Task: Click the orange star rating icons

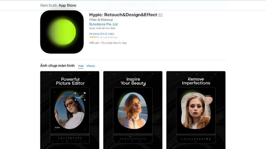Action: 94,37
